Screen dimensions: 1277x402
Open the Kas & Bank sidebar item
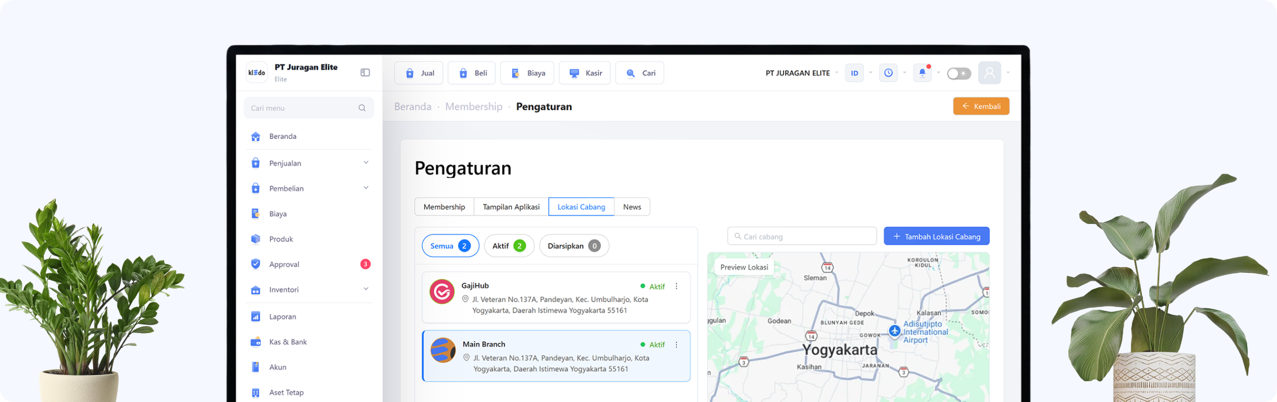(309, 342)
